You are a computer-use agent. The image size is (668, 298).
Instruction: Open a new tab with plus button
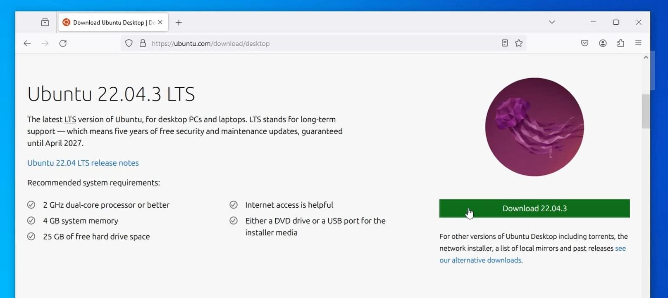point(179,22)
